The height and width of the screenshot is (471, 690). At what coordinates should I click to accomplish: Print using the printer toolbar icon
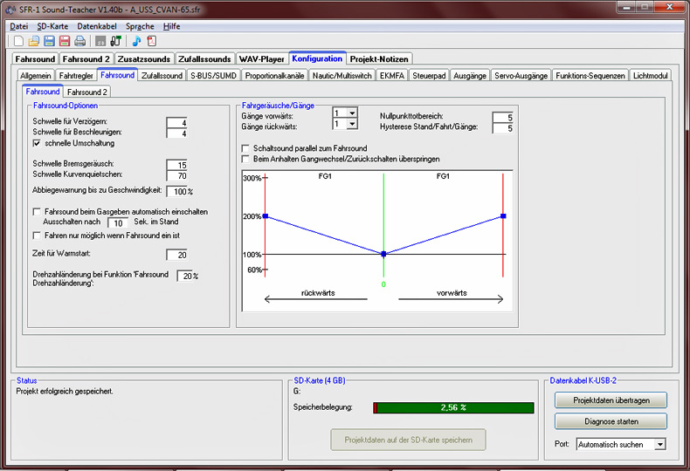point(79,41)
